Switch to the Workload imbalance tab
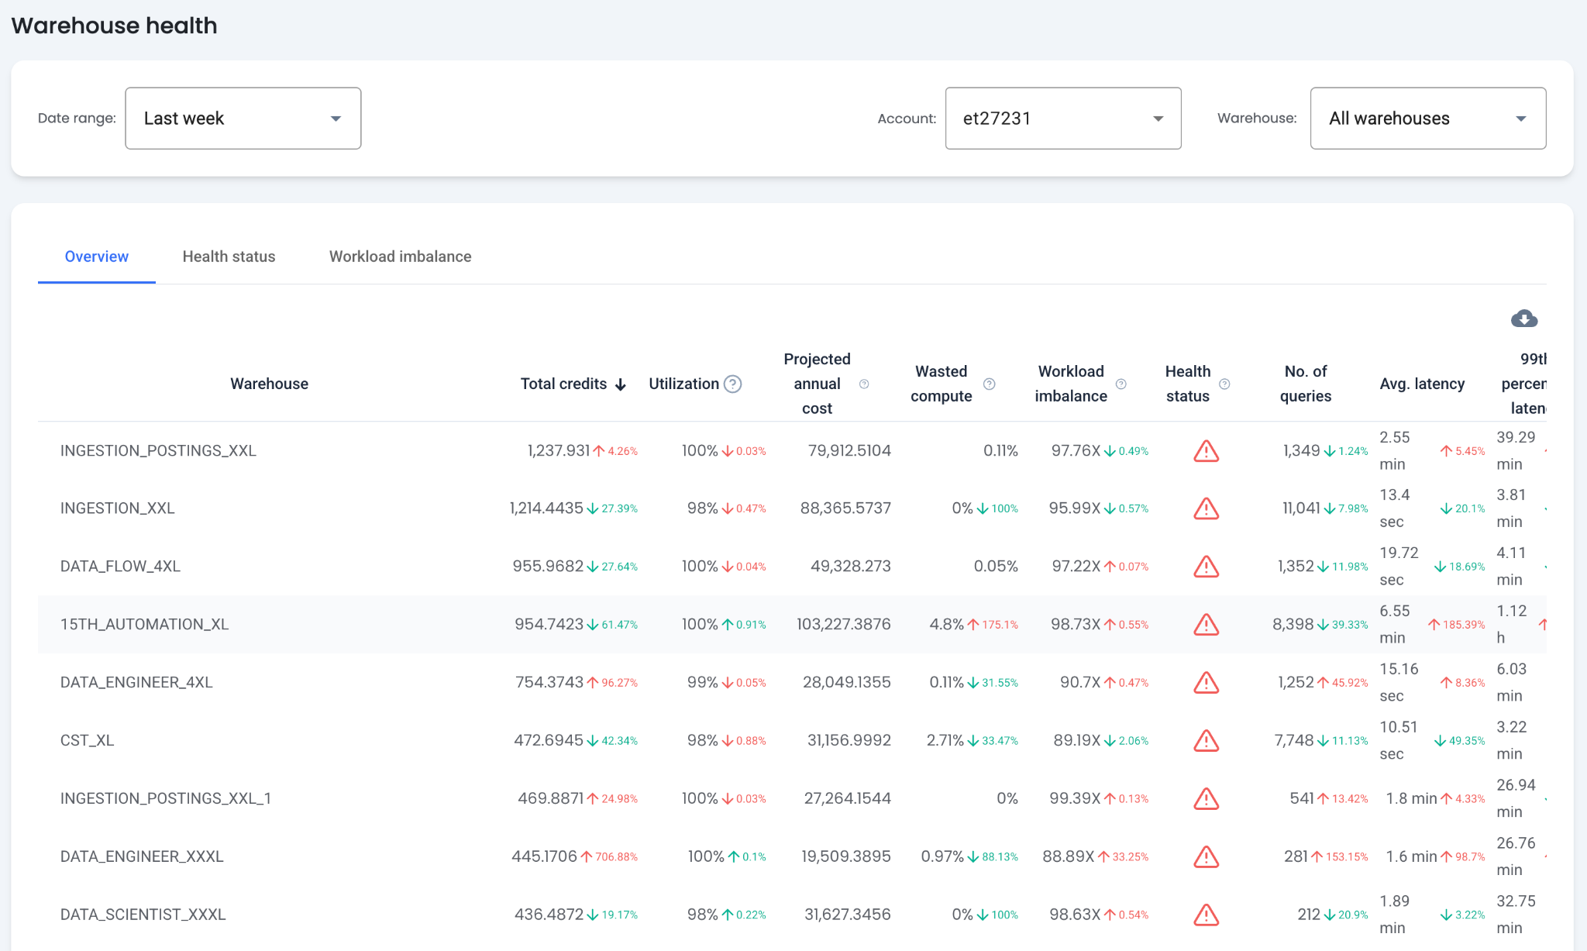 point(400,257)
